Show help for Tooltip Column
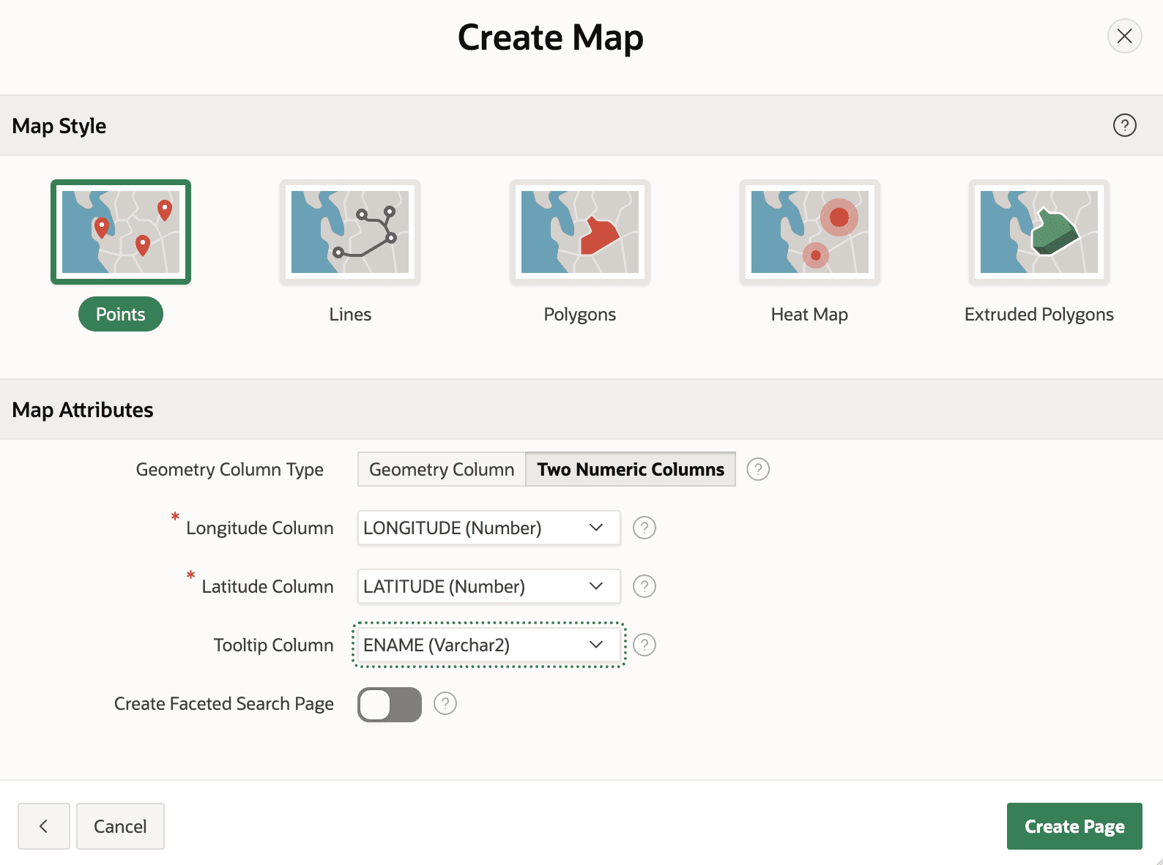Image resolution: width=1163 pixels, height=865 pixels. [x=644, y=645]
